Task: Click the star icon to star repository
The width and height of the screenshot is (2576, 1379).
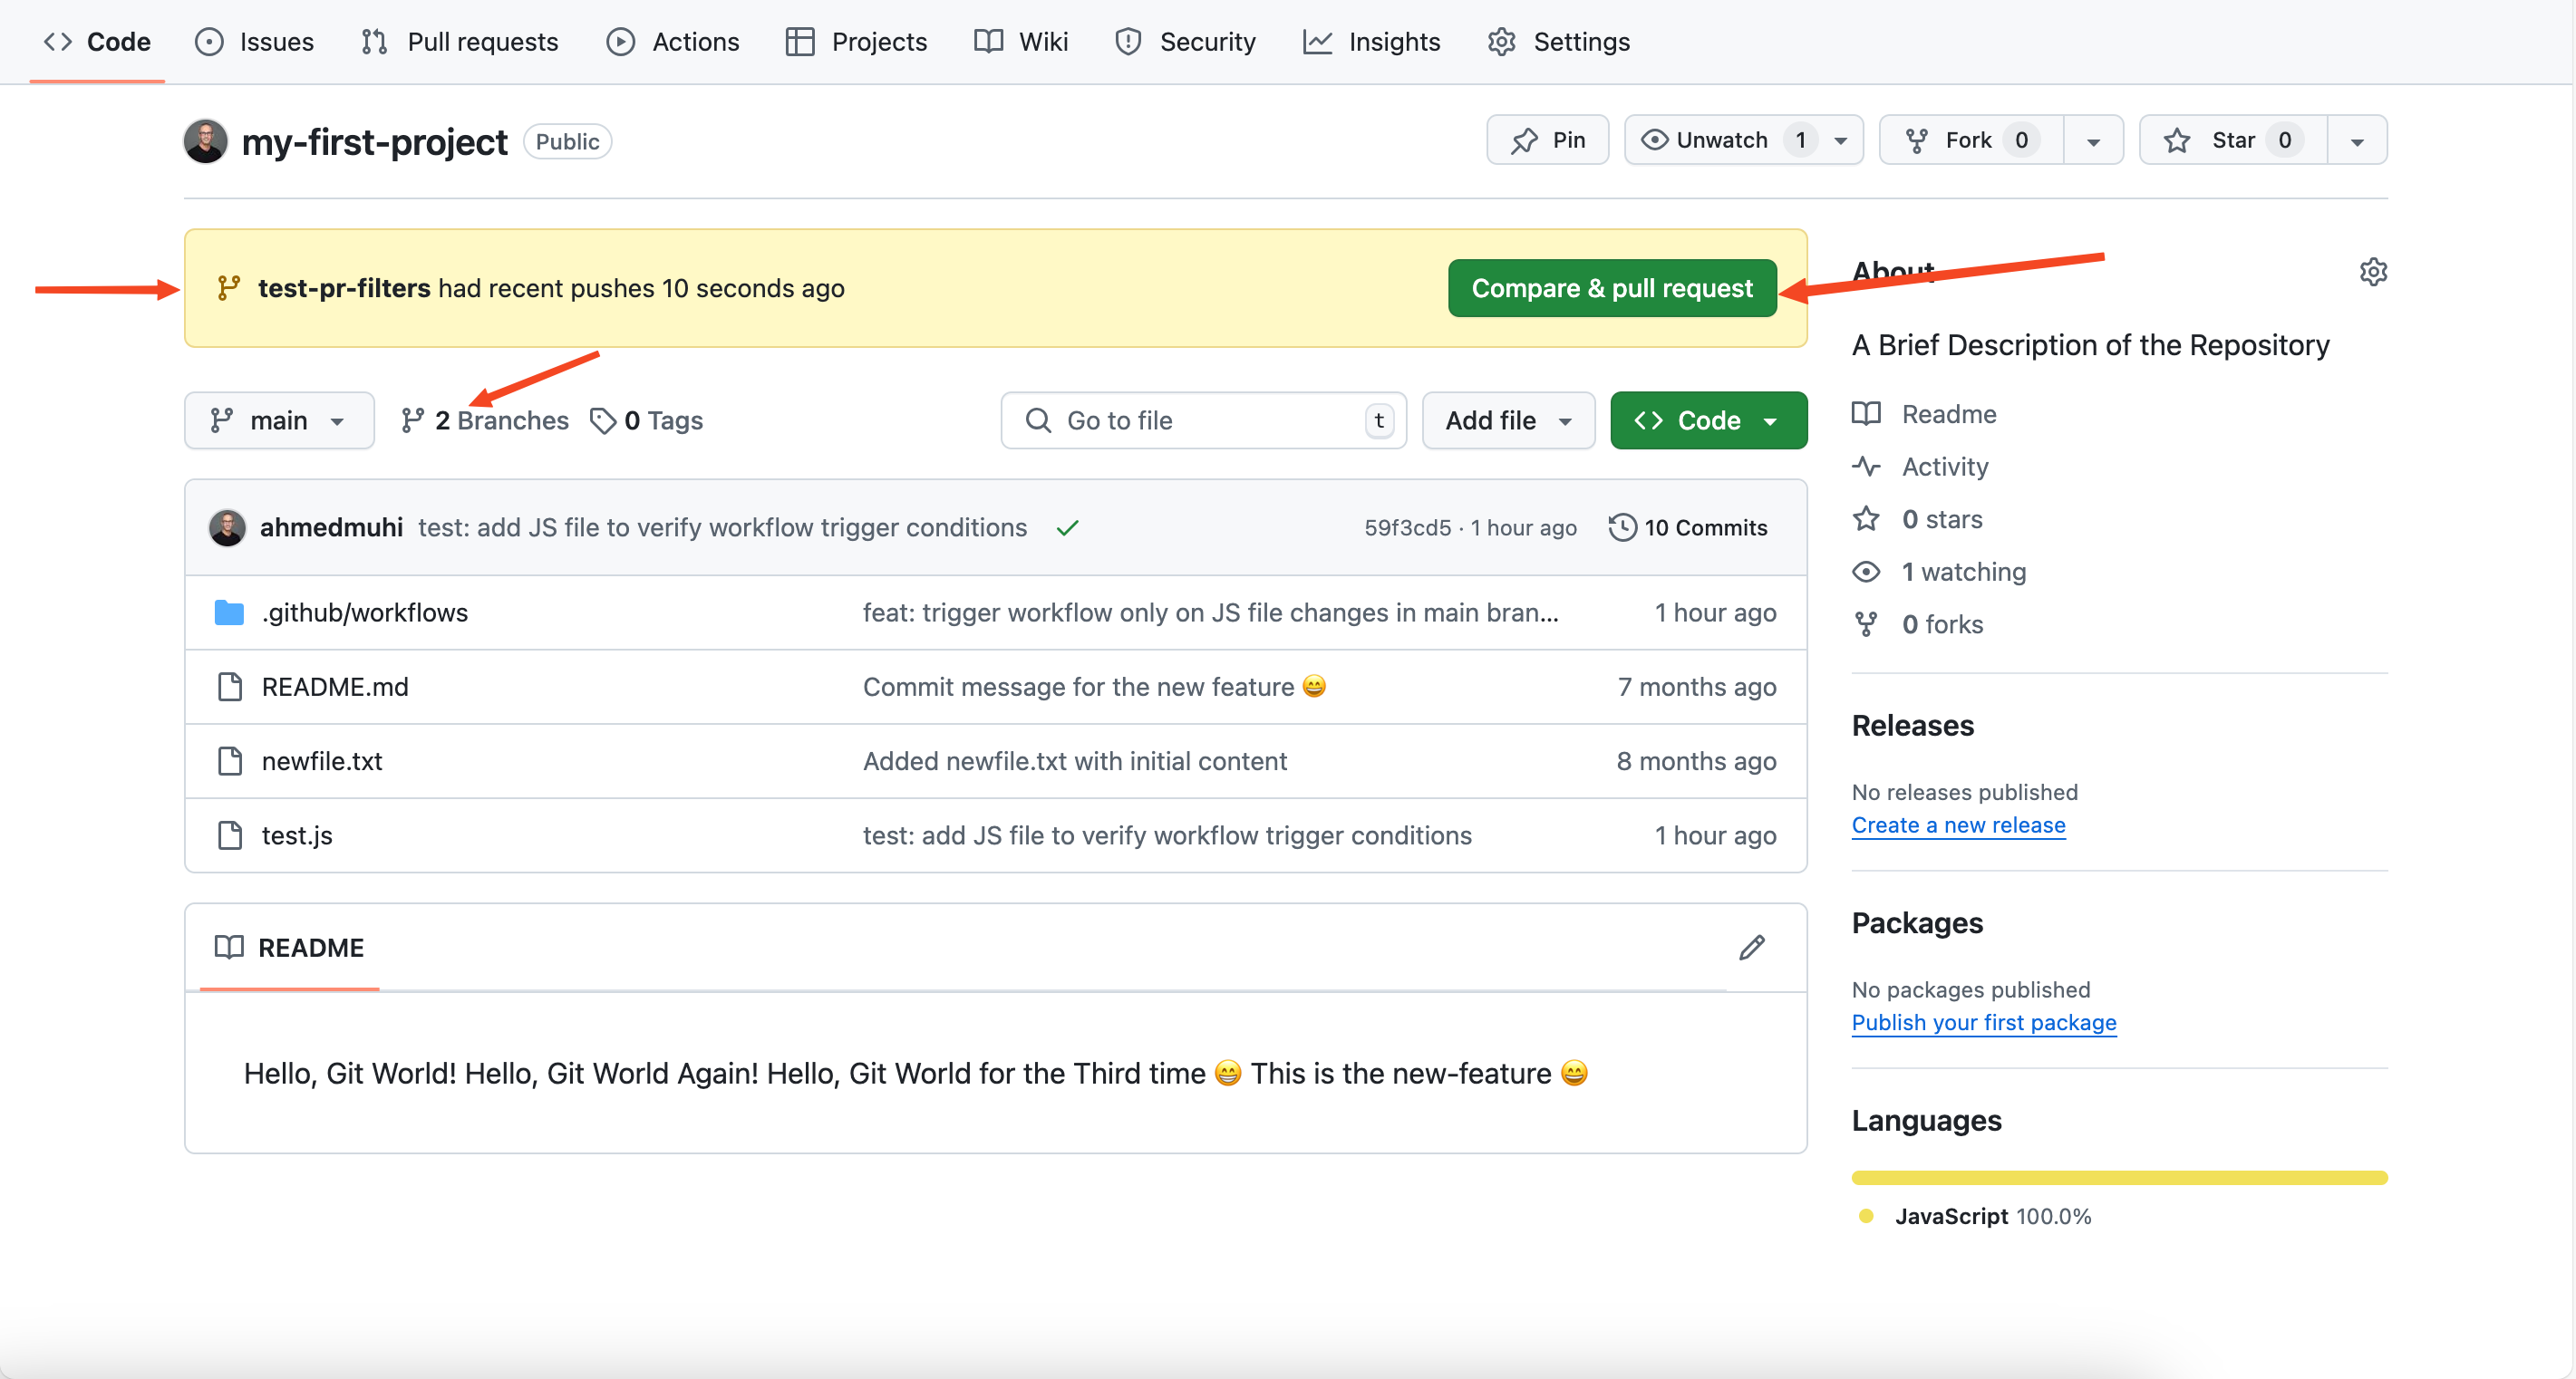Action: (x=2181, y=140)
